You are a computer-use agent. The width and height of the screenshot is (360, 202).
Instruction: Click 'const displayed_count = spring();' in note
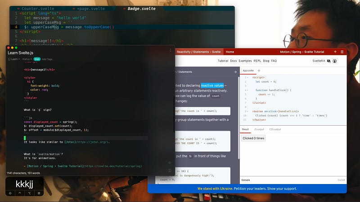tap(50, 122)
